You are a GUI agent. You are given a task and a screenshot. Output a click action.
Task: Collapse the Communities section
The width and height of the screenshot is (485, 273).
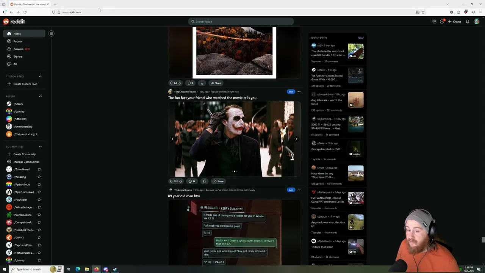[x=40, y=146]
